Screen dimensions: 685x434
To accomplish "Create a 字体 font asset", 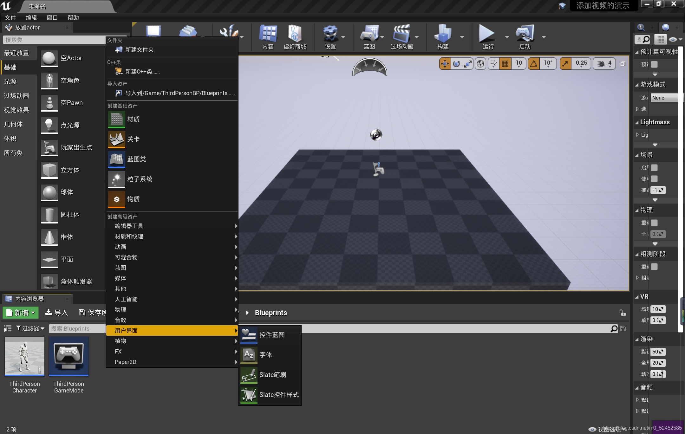I will point(270,355).
